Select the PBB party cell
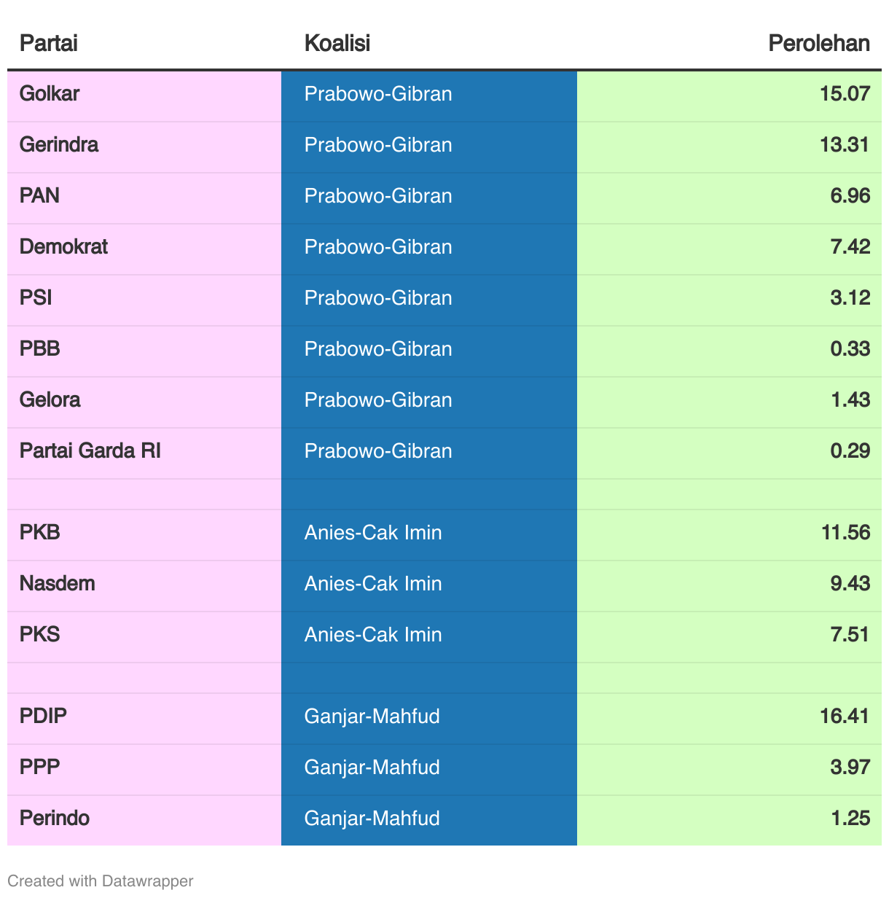Viewport: 889px width, 898px height. pos(39,349)
